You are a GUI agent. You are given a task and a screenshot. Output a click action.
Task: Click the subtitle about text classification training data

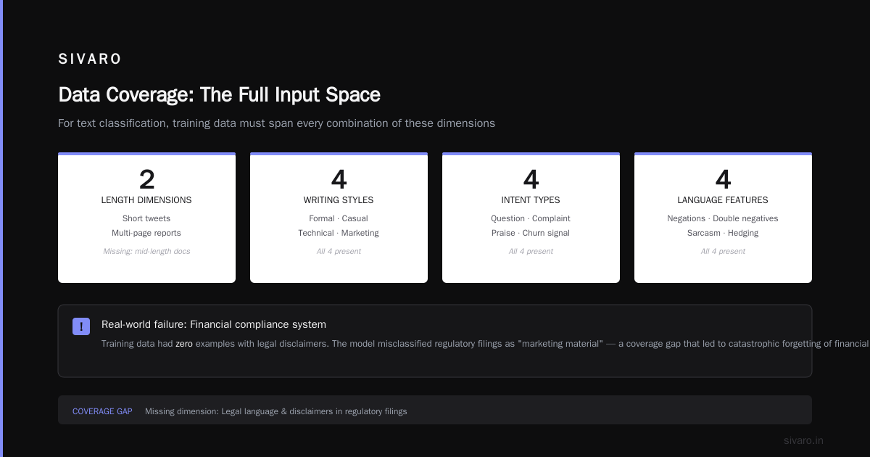point(276,123)
